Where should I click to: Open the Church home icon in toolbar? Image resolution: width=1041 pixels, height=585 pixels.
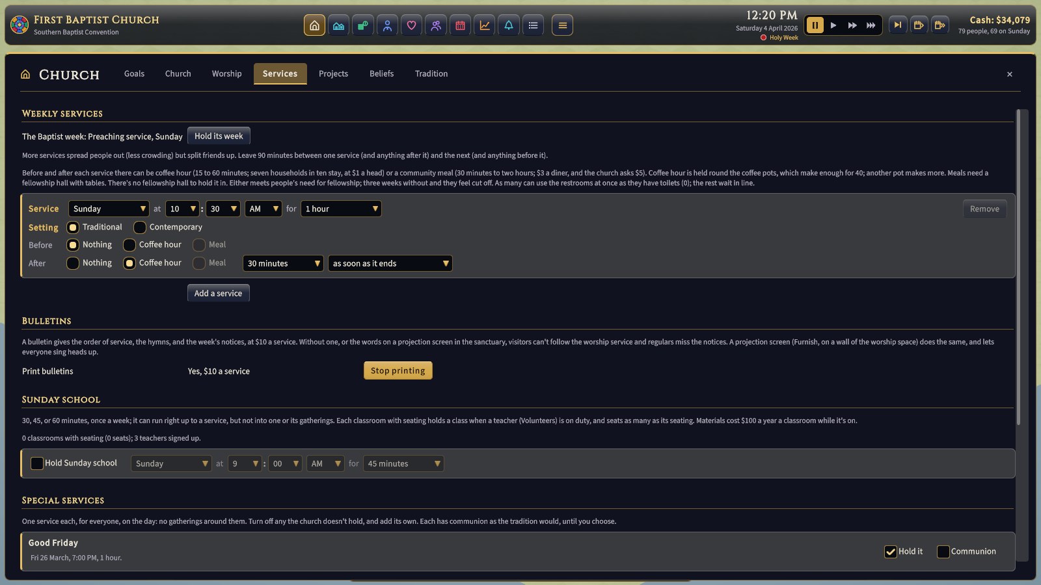point(314,25)
